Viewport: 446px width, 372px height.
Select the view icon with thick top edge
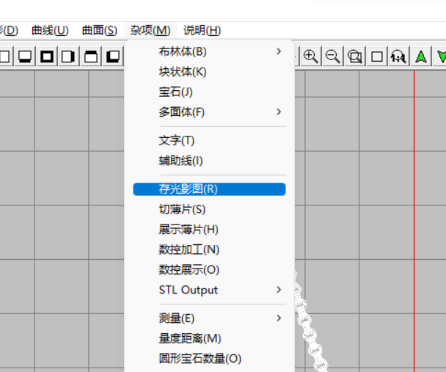coord(91,56)
